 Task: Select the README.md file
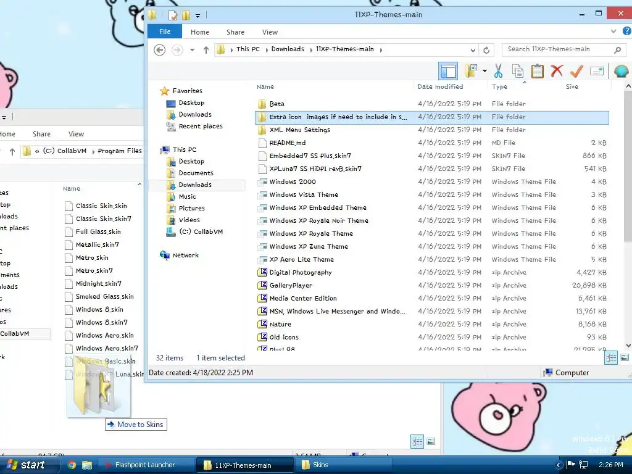coord(288,143)
